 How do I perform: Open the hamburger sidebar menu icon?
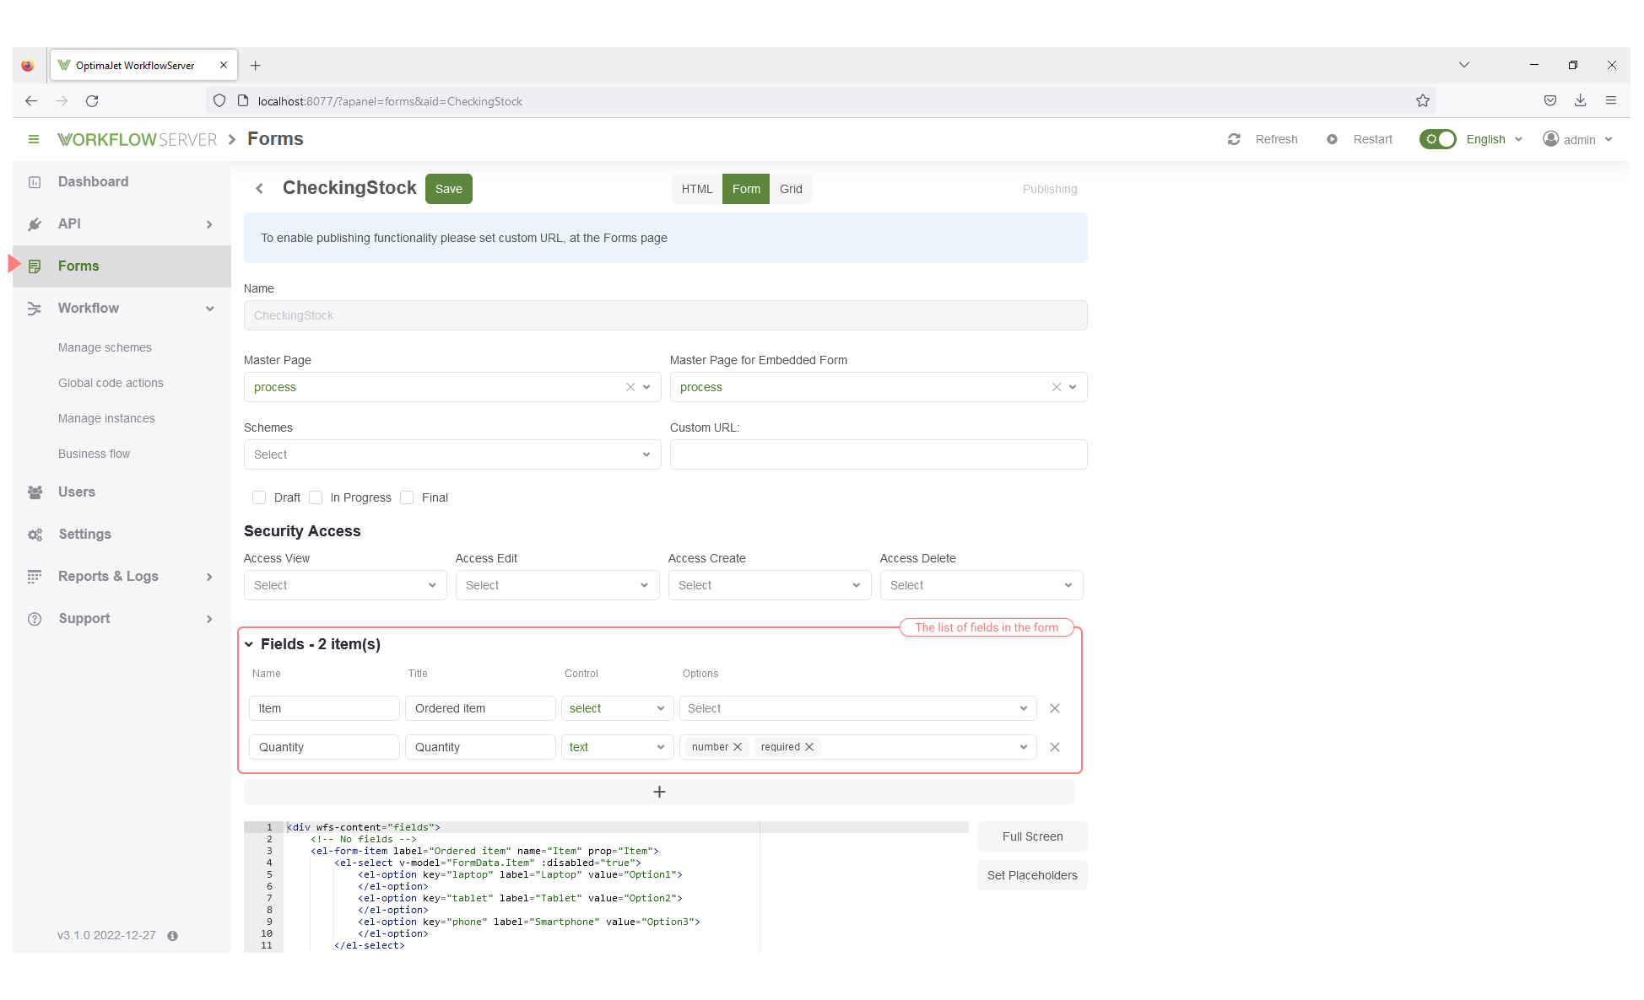point(34,139)
